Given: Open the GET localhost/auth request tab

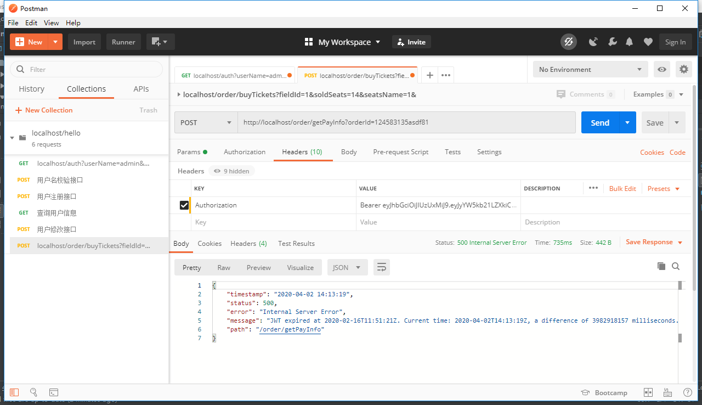Looking at the screenshot, I should pos(235,75).
